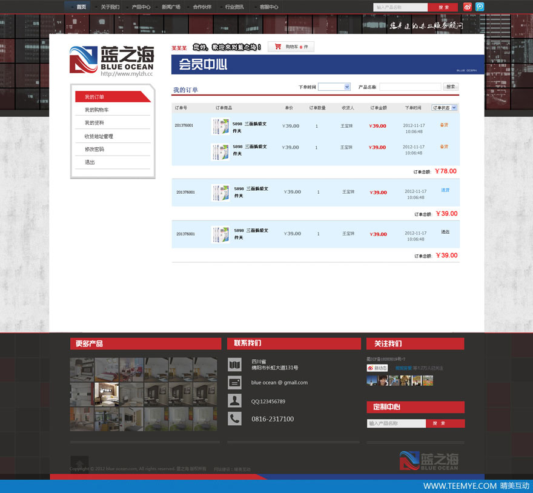This screenshot has height=493, width=533.
Task: Click the email card icon in footer
Action: (234, 383)
